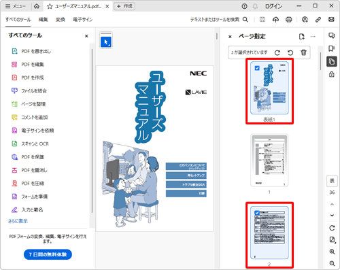The height and width of the screenshot is (270, 340).
Task: Open the メニュー hamburger menu
Action: 15,6
